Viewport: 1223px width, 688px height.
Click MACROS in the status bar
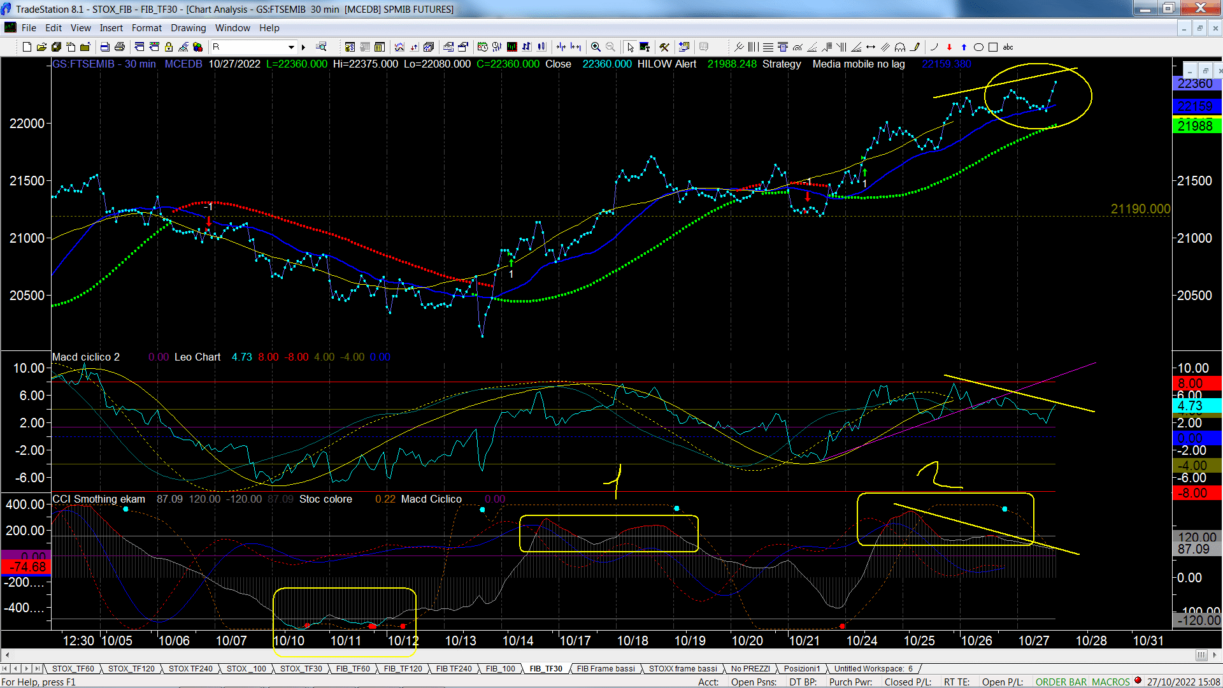coord(1111,682)
